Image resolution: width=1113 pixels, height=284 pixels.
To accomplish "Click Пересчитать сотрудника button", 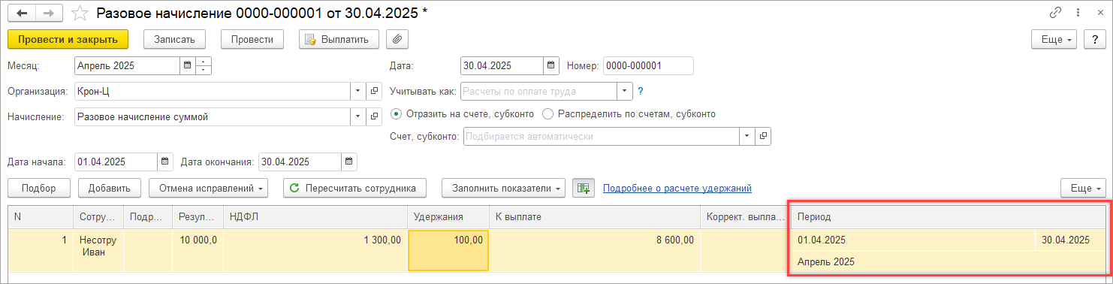I will [x=354, y=188].
